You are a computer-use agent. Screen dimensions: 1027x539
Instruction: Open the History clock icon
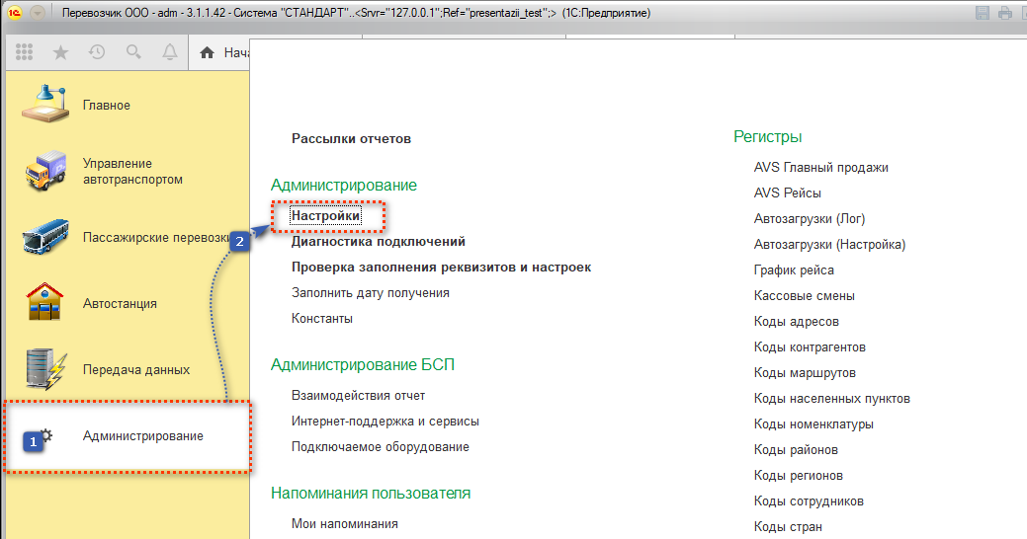point(97,52)
